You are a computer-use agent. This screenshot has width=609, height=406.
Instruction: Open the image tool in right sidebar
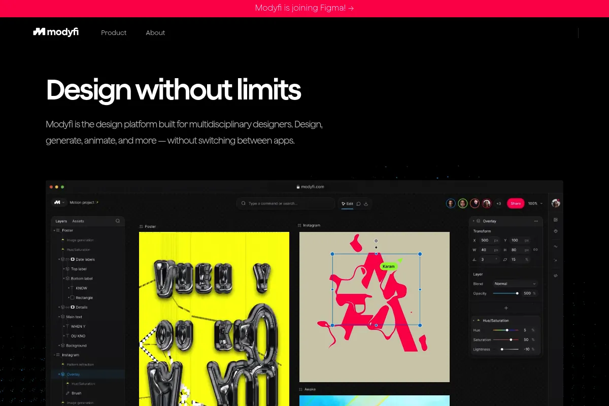(556, 220)
